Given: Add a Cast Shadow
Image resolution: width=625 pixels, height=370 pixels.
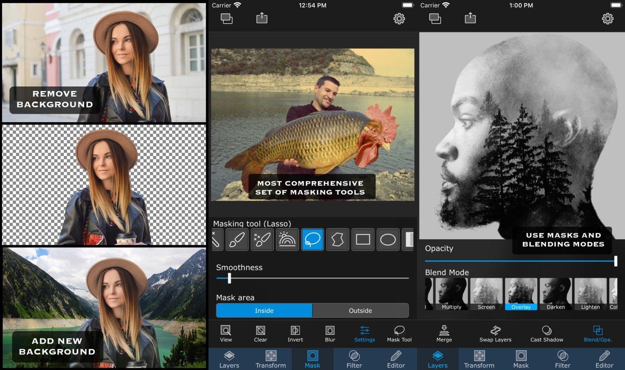Looking at the screenshot, I should pos(547,334).
